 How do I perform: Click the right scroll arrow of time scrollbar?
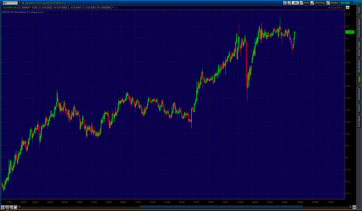[350, 207]
